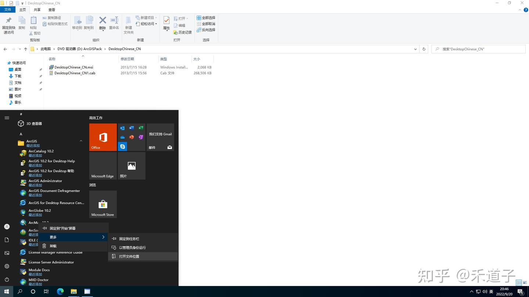The image size is (529, 297).
Task: Click the DesktopChinese_CN search box
Action: (478, 49)
